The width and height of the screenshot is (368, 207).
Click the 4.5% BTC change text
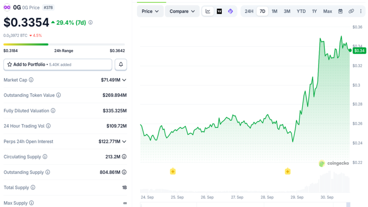37,35
